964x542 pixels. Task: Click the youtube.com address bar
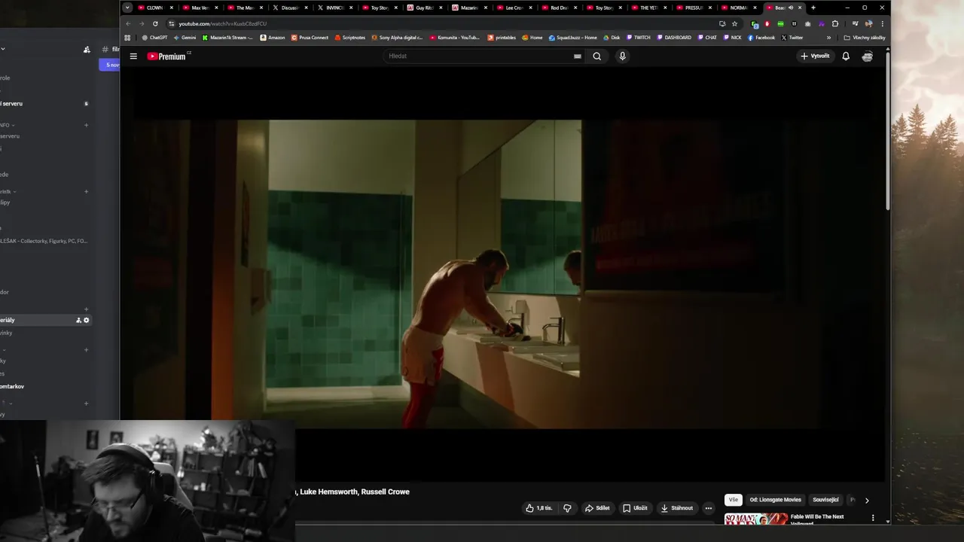[x=444, y=23]
